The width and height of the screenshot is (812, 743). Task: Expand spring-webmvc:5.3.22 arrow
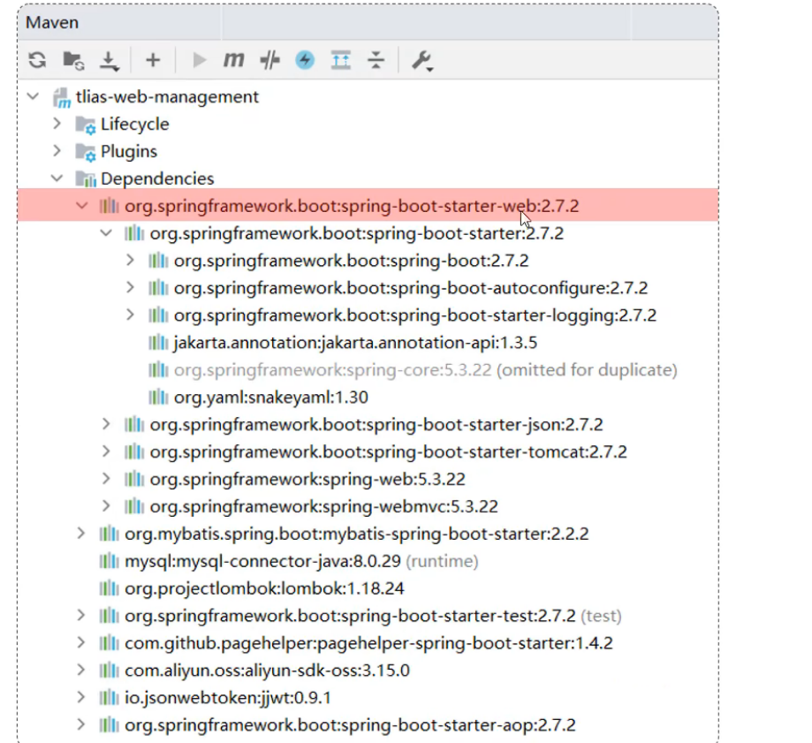pyautogui.click(x=106, y=506)
